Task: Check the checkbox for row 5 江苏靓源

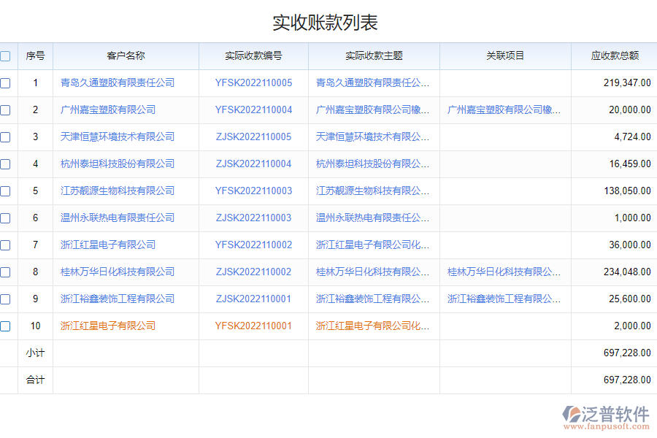Action: 6,191
